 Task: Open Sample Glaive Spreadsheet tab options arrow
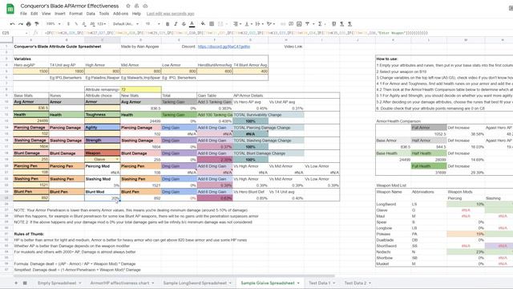(x=298, y=283)
